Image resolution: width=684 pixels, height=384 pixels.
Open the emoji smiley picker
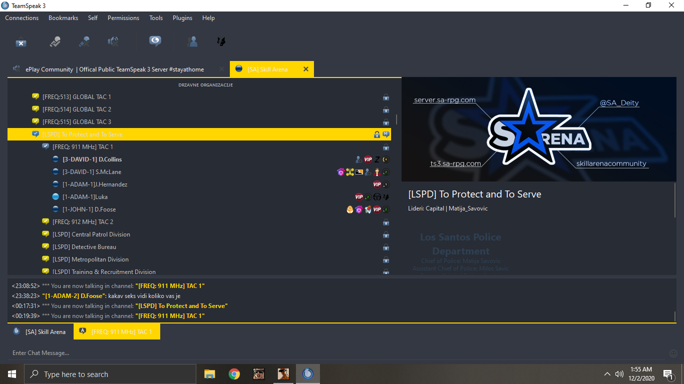(673, 353)
